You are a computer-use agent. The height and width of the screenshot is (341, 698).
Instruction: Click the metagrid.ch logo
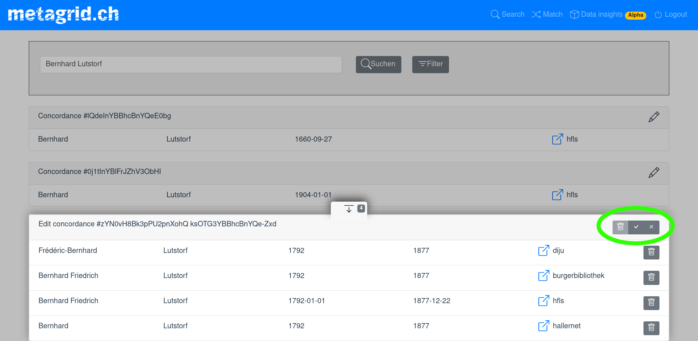[63, 15]
